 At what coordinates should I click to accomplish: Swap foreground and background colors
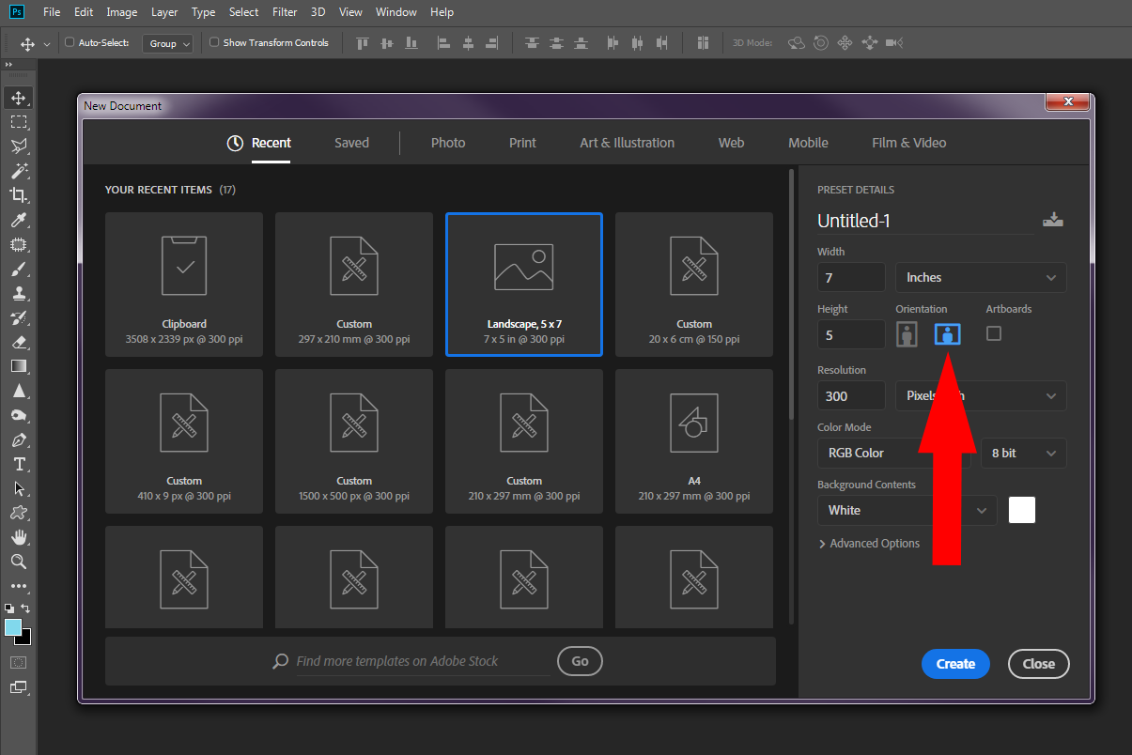tap(26, 609)
